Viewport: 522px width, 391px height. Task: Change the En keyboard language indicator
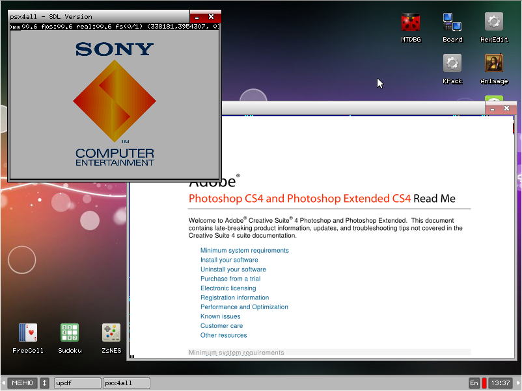pos(474,383)
